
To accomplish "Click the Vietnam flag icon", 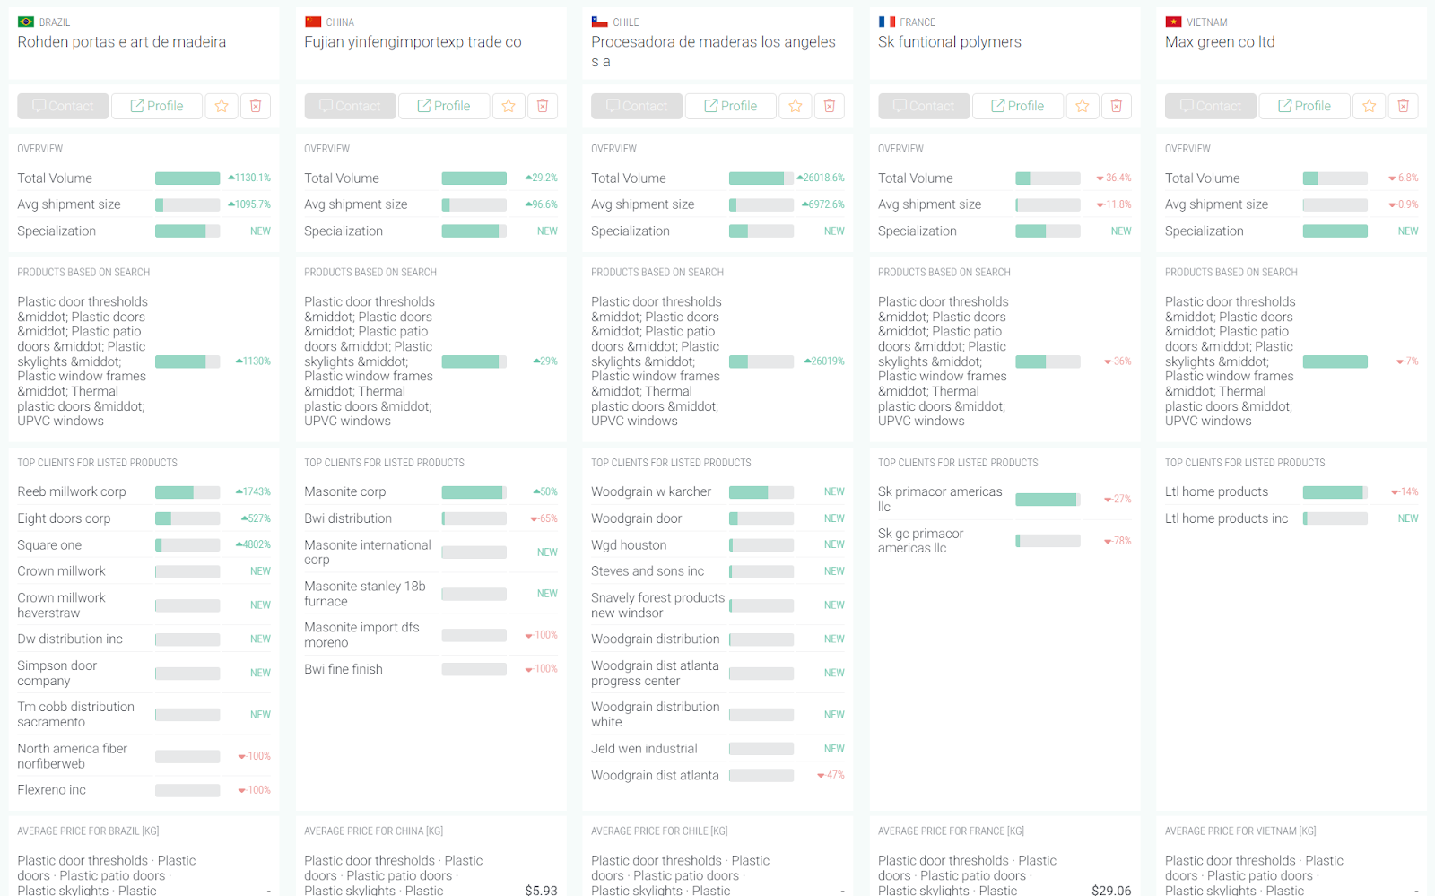I will (1174, 22).
